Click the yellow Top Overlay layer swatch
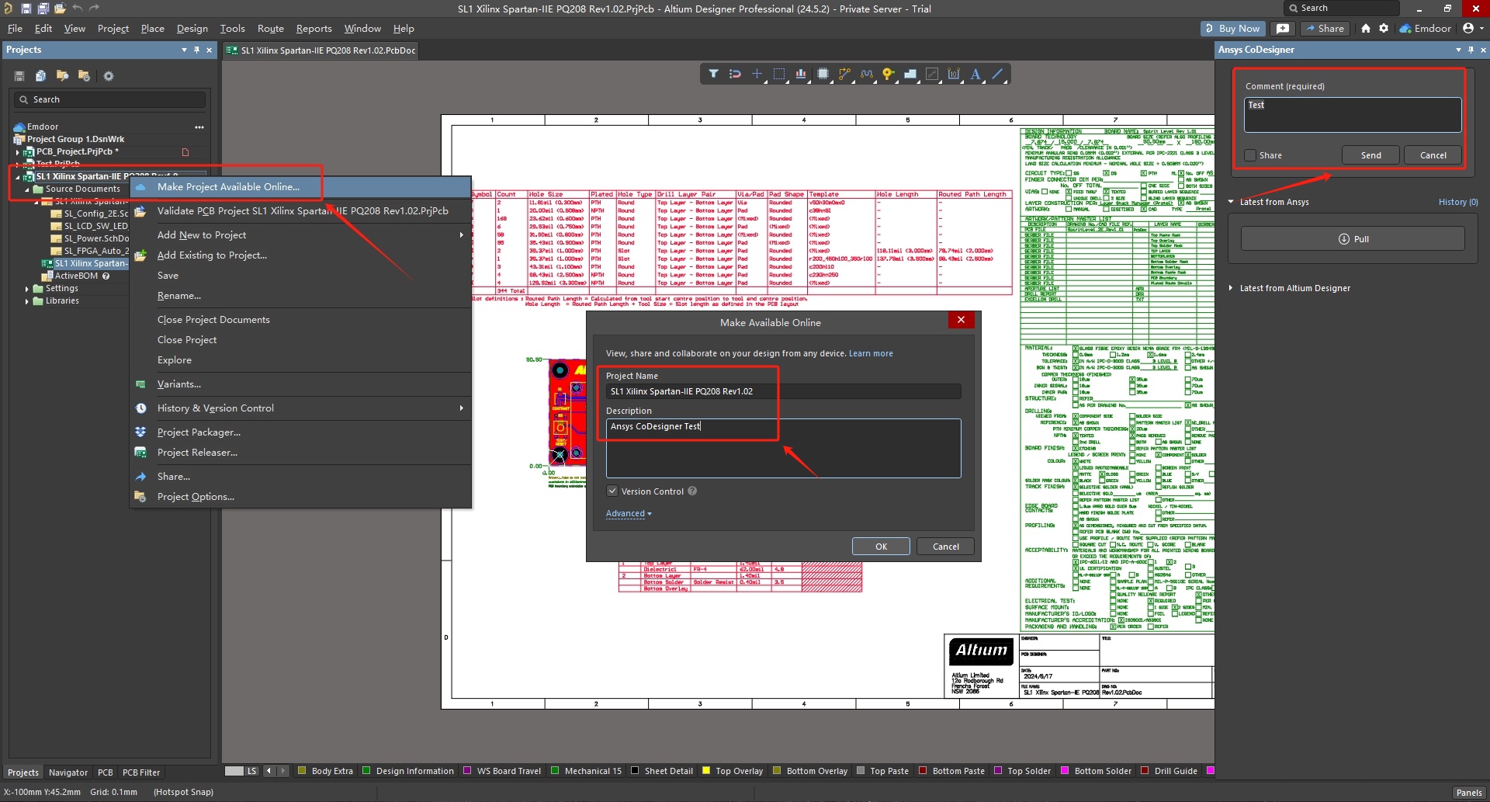The width and height of the screenshot is (1490, 802). 706,771
